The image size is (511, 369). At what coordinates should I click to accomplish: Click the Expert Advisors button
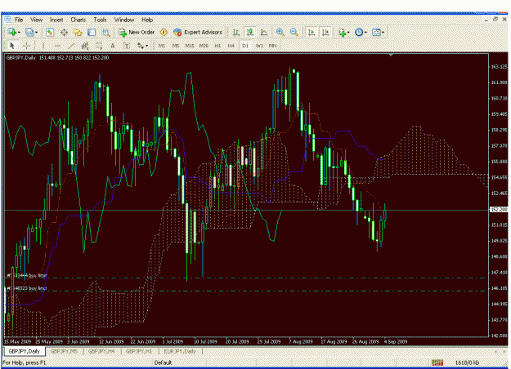coord(198,32)
